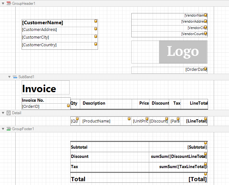Click the database icon on CustomerName field

pyautogui.click(x=96, y=21)
